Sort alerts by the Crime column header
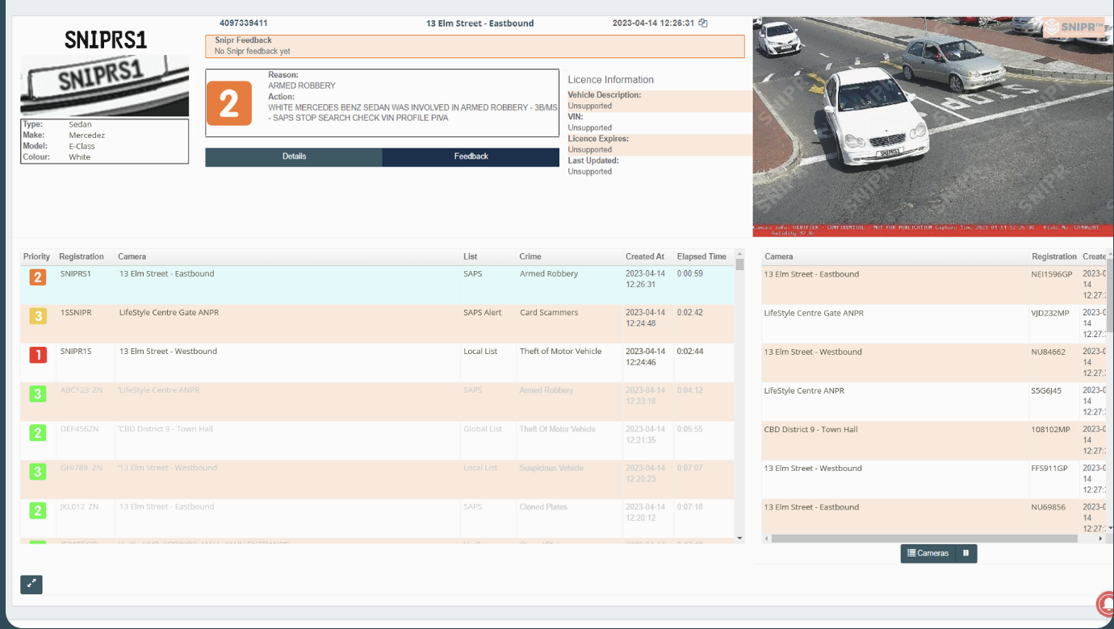Viewport: 1114px width, 629px height. [530, 256]
